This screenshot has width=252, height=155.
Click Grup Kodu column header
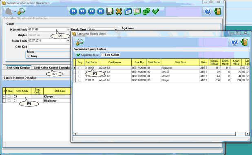37,91
